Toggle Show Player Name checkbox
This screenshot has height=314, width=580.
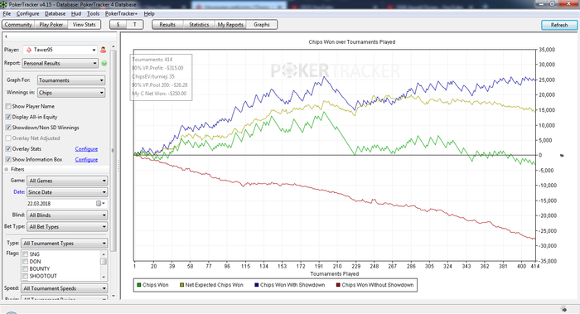coord(8,106)
